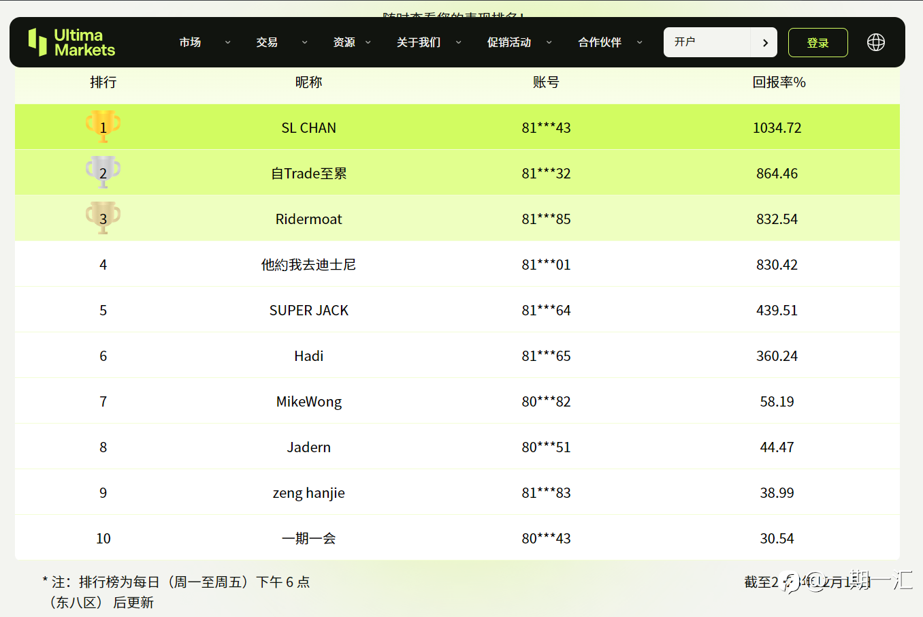Expand the 市场 dropdown chevron
Viewport: 923px width, 617px height.
click(227, 42)
